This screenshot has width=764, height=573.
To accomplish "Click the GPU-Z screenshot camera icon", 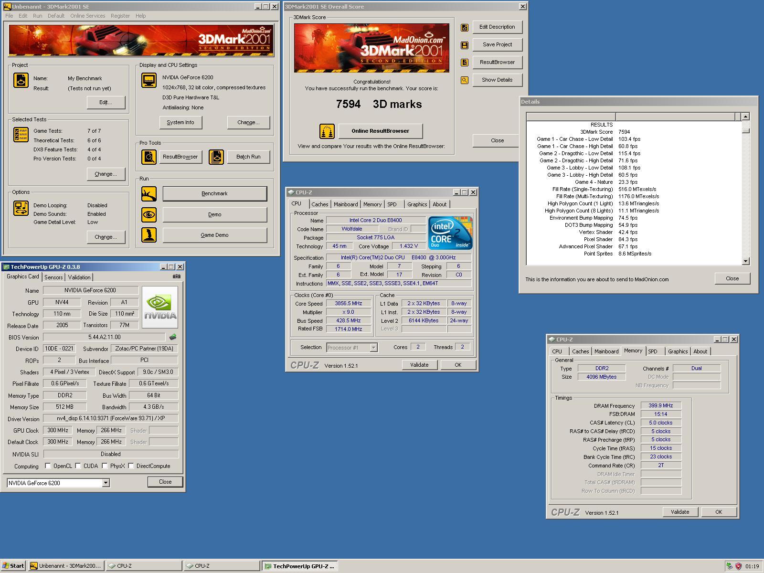I will pyautogui.click(x=177, y=276).
